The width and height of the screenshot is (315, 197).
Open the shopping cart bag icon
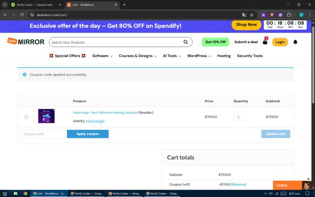265,42
